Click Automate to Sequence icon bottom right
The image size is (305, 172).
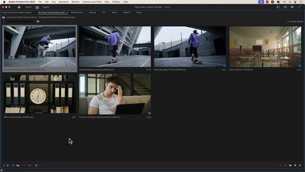tap(281, 165)
